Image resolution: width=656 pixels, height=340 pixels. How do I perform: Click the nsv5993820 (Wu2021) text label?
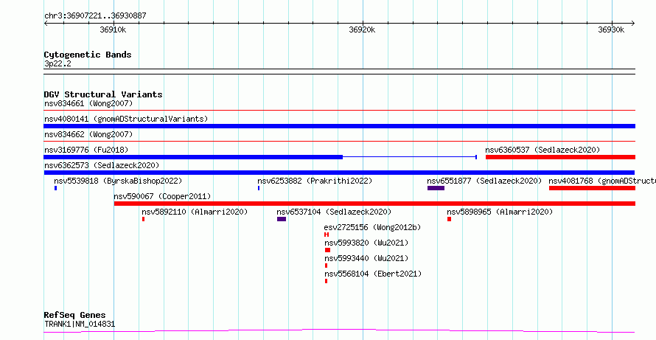point(366,243)
